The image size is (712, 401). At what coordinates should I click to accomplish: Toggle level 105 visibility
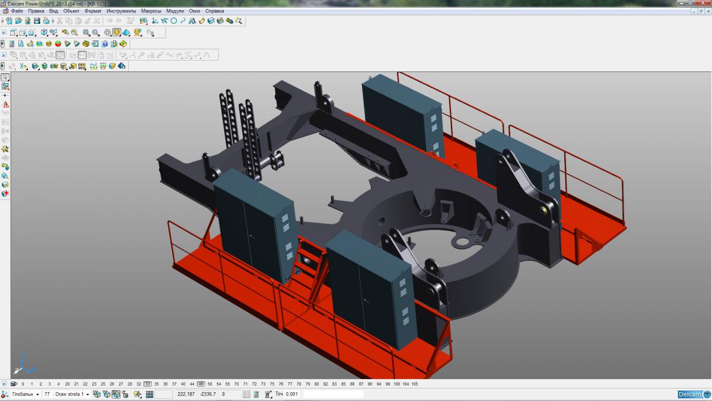[414, 384]
